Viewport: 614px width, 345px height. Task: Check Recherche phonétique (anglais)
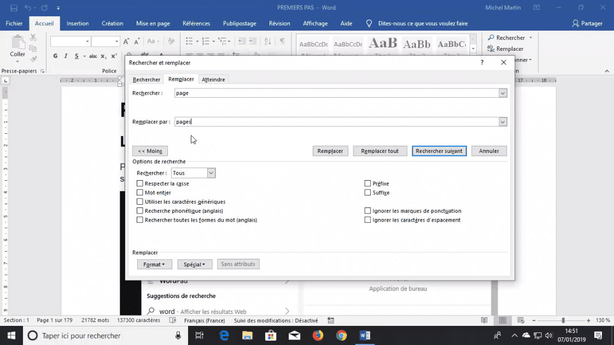click(x=140, y=211)
